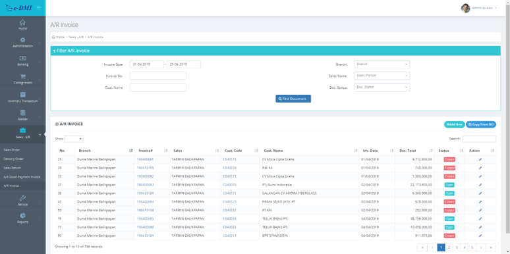Open the Service wrench icon
Image resolution: width=510 pixels, height=254 pixels.
click(x=23, y=198)
